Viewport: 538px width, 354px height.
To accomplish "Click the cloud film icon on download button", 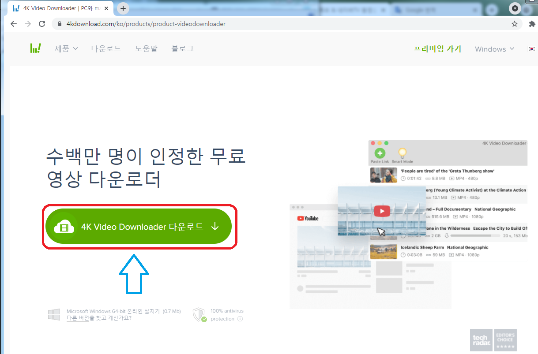I will pyautogui.click(x=64, y=227).
